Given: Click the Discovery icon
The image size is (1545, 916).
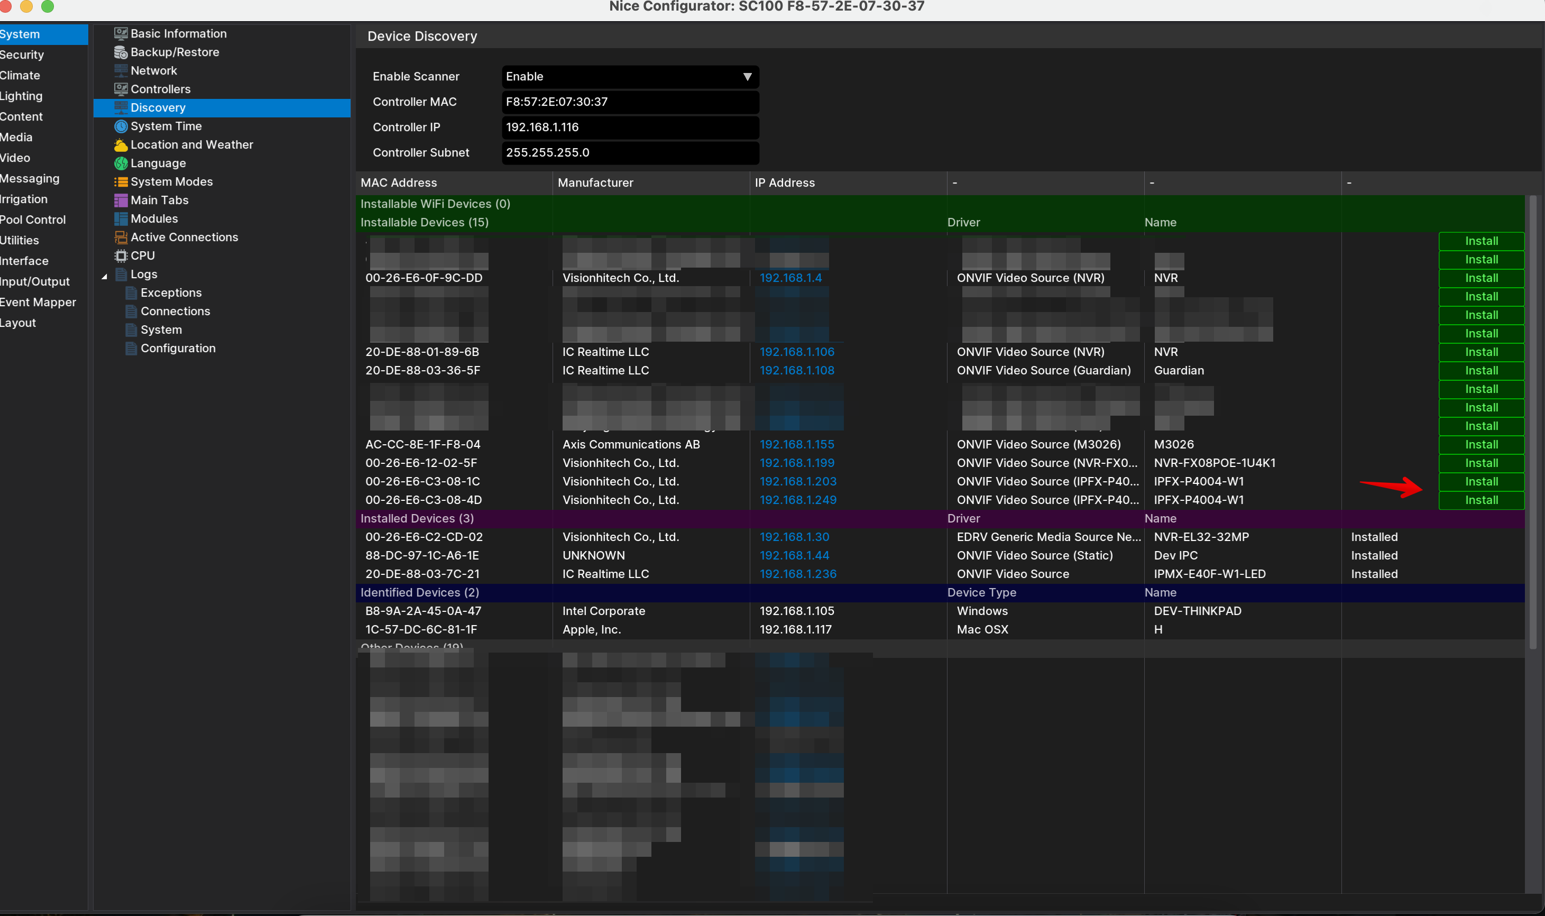Looking at the screenshot, I should tap(121, 107).
